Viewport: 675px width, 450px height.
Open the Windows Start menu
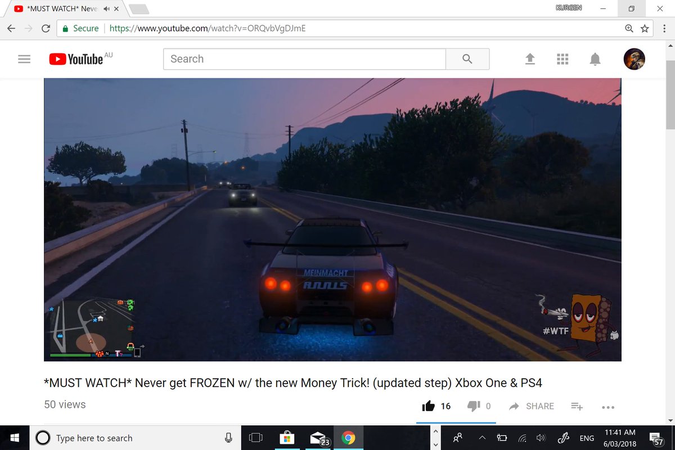pos(14,438)
